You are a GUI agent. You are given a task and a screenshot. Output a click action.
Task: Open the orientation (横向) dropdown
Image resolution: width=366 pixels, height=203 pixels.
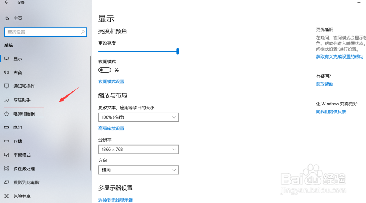coord(138,170)
